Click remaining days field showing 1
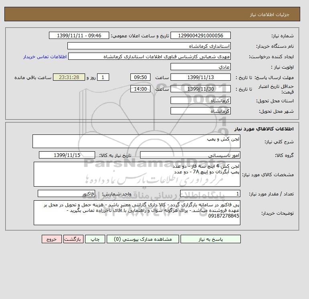Screen dimensions: 309x299 103,77
